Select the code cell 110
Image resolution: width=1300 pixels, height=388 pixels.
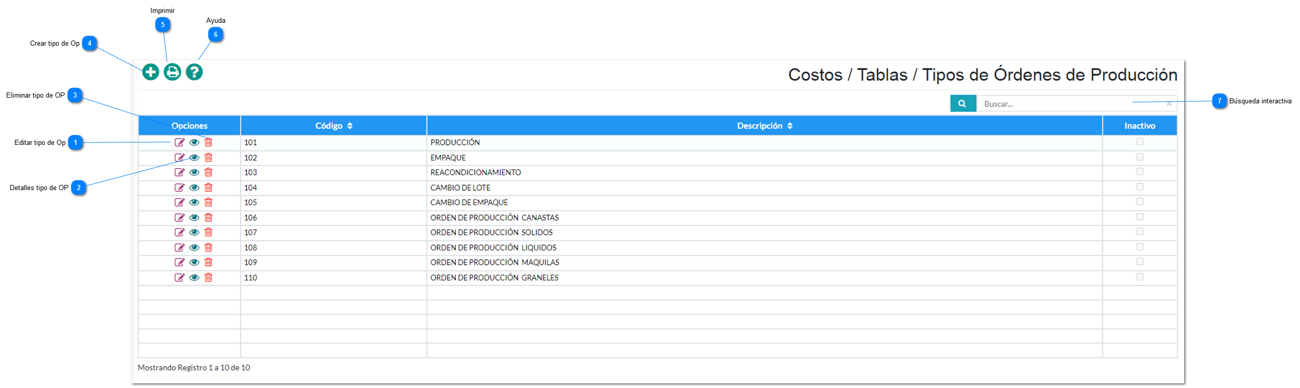coord(334,278)
